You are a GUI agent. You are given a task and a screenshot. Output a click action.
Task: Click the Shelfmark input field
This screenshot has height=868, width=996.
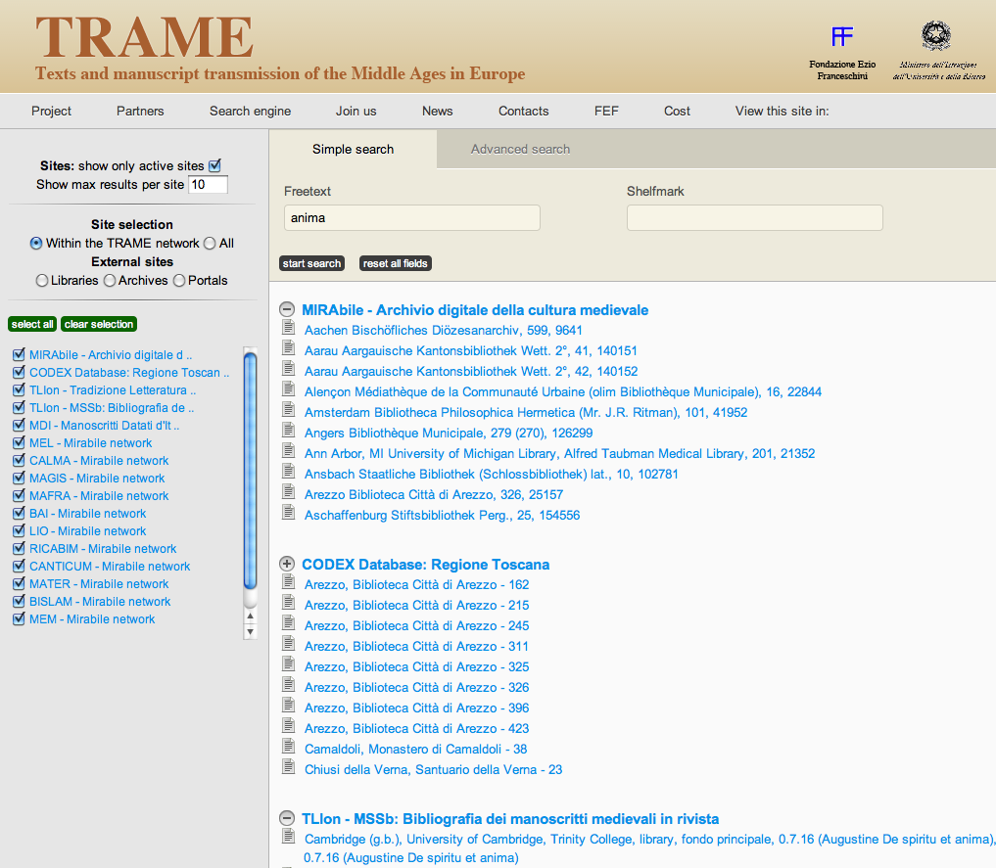point(754,218)
